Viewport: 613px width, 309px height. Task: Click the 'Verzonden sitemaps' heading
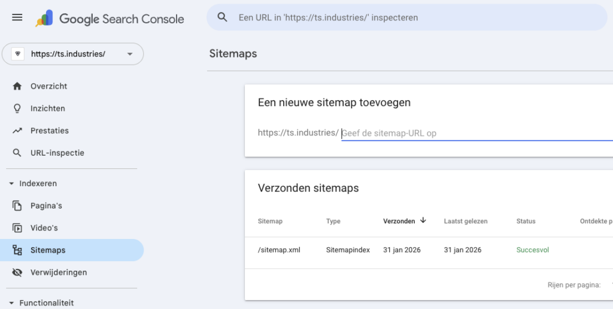coord(308,188)
